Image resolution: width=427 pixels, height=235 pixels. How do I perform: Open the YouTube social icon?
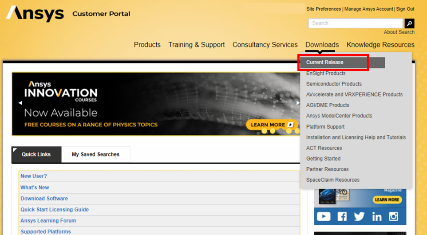(x=324, y=216)
